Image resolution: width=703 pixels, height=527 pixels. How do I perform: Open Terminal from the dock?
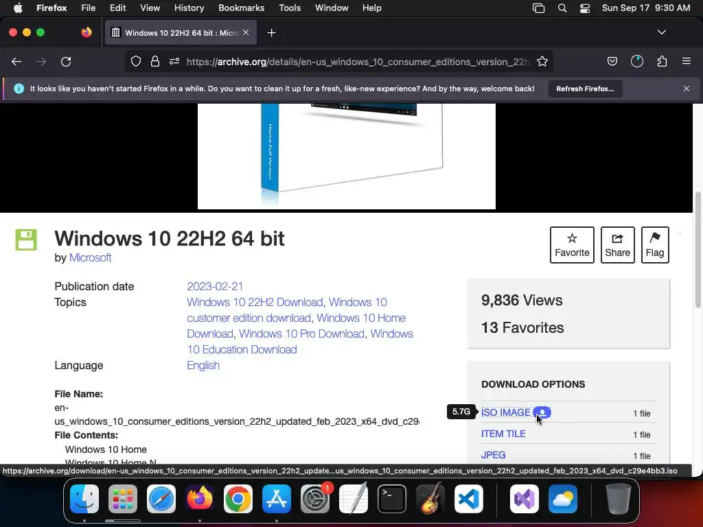pos(392,499)
